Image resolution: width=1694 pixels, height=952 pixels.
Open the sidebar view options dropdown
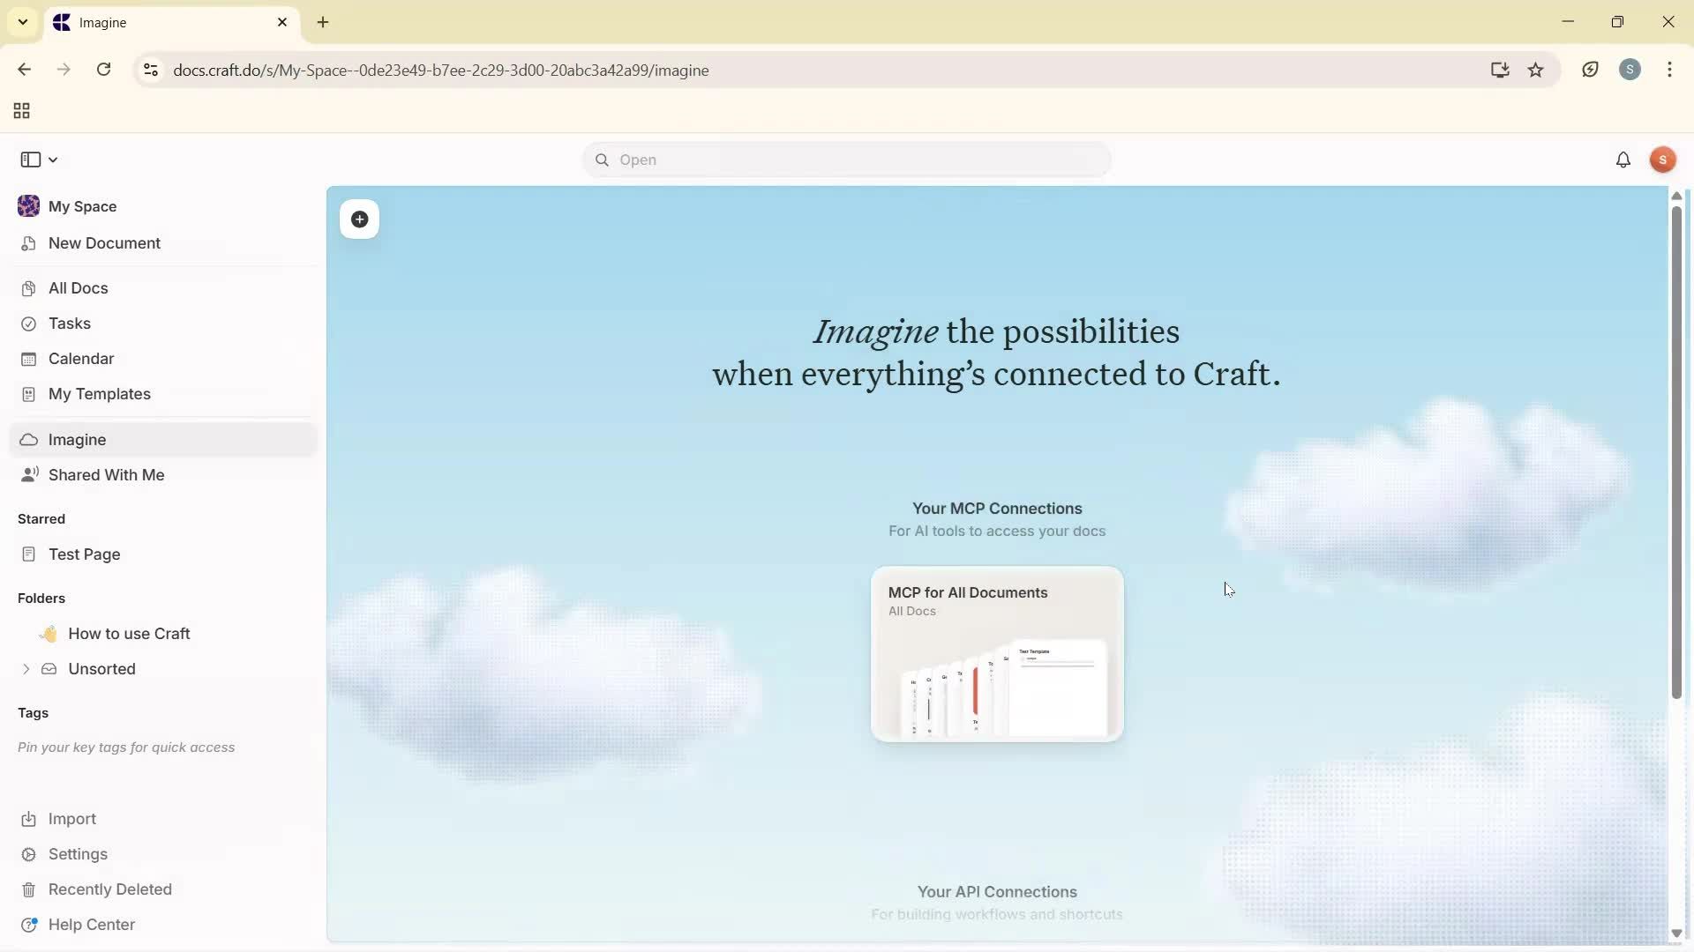click(x=53, y=160)
